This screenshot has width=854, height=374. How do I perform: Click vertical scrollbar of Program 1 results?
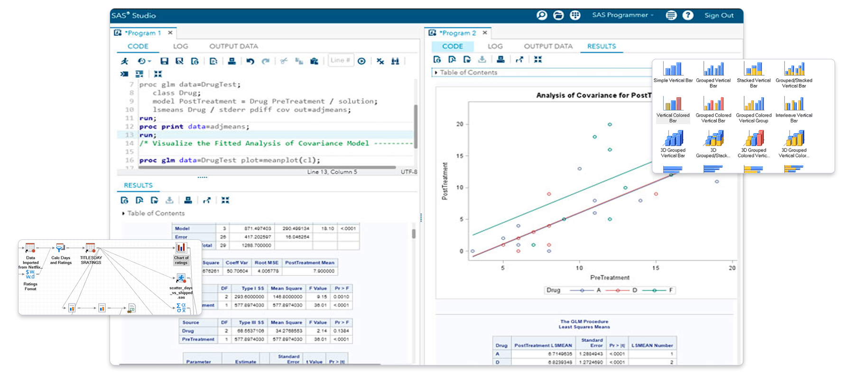tap(414, 234)
